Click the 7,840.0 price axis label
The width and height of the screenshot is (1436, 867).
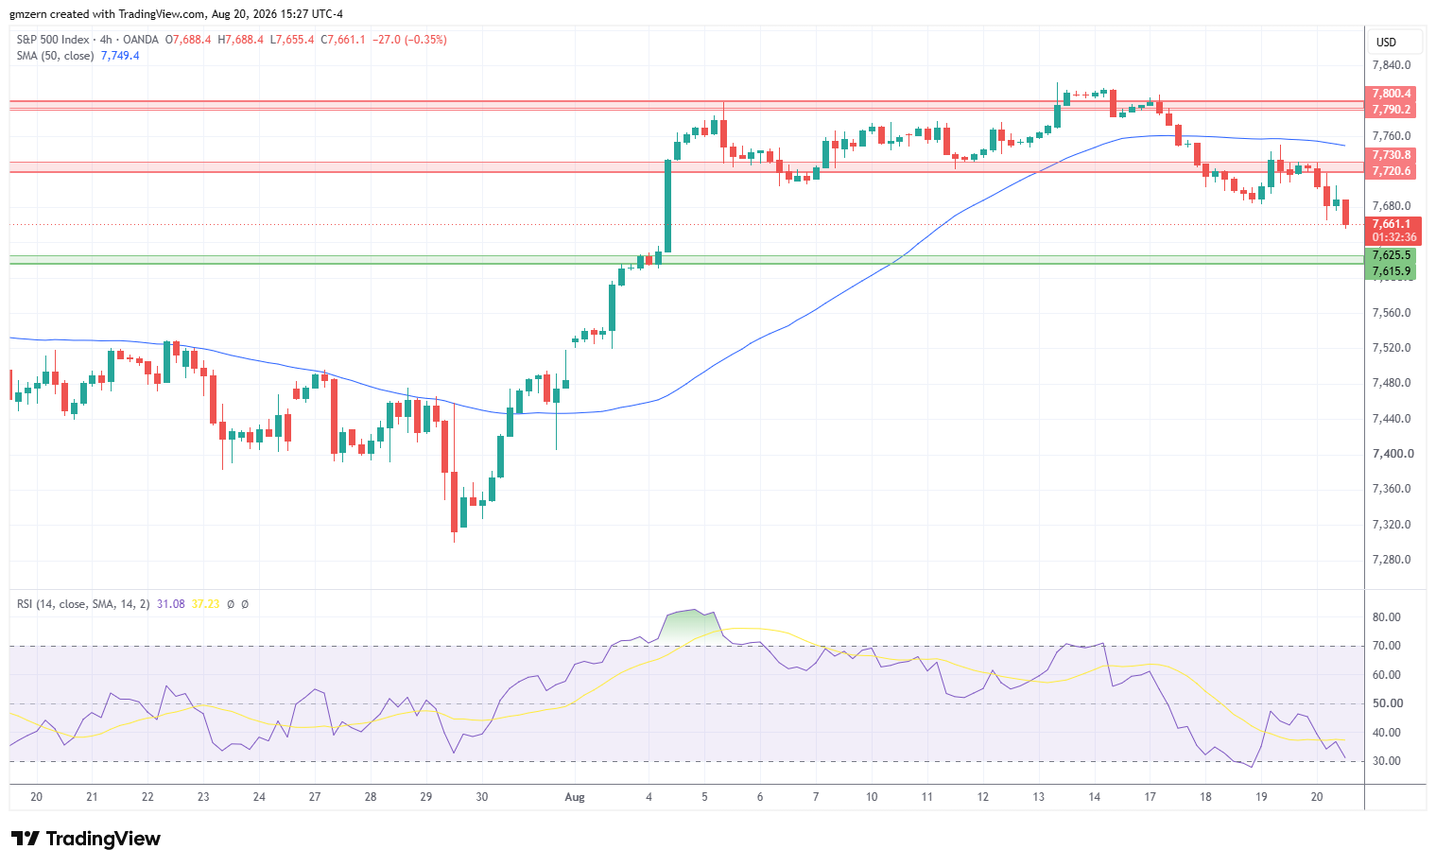pos(1392,65)
